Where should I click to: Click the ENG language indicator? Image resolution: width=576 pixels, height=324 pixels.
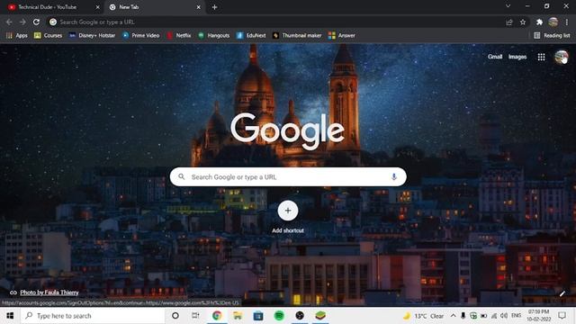[x=516, y=316]
